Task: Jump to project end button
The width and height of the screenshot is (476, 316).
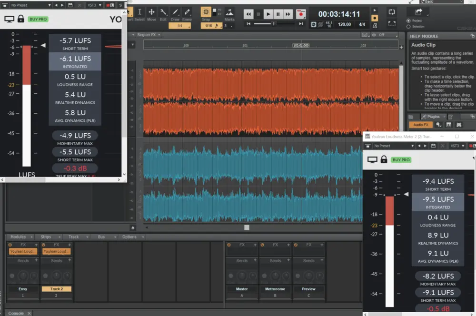Action: coord(301,24)
